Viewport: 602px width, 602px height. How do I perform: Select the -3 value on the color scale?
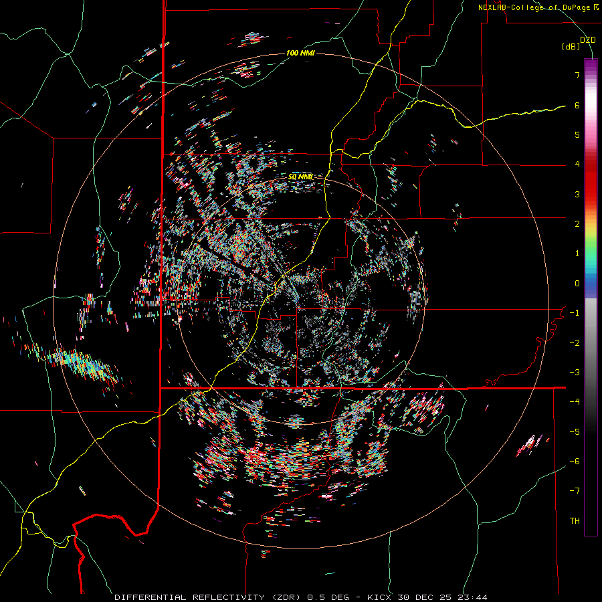575,373
